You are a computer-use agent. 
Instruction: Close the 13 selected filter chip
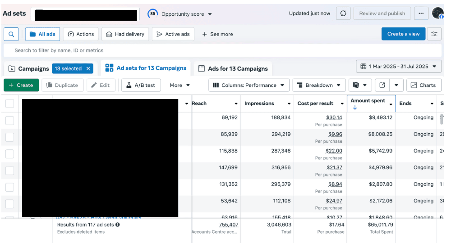pos(88,69)
